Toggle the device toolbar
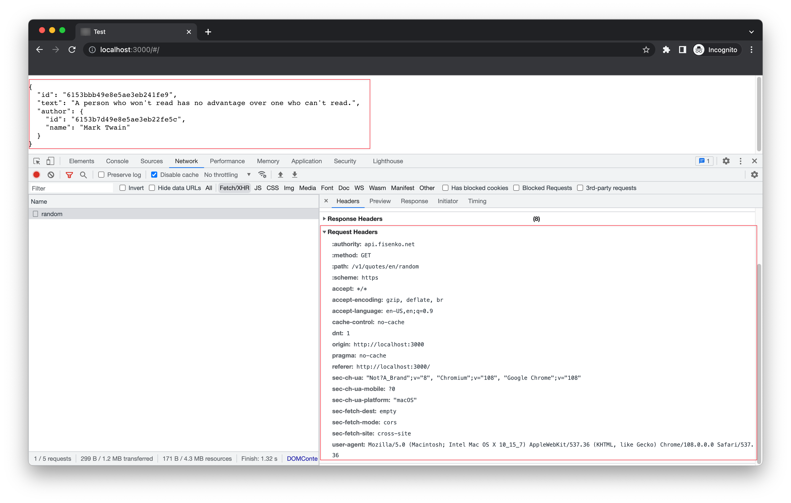The image size is (791, 503). (50, 161)
